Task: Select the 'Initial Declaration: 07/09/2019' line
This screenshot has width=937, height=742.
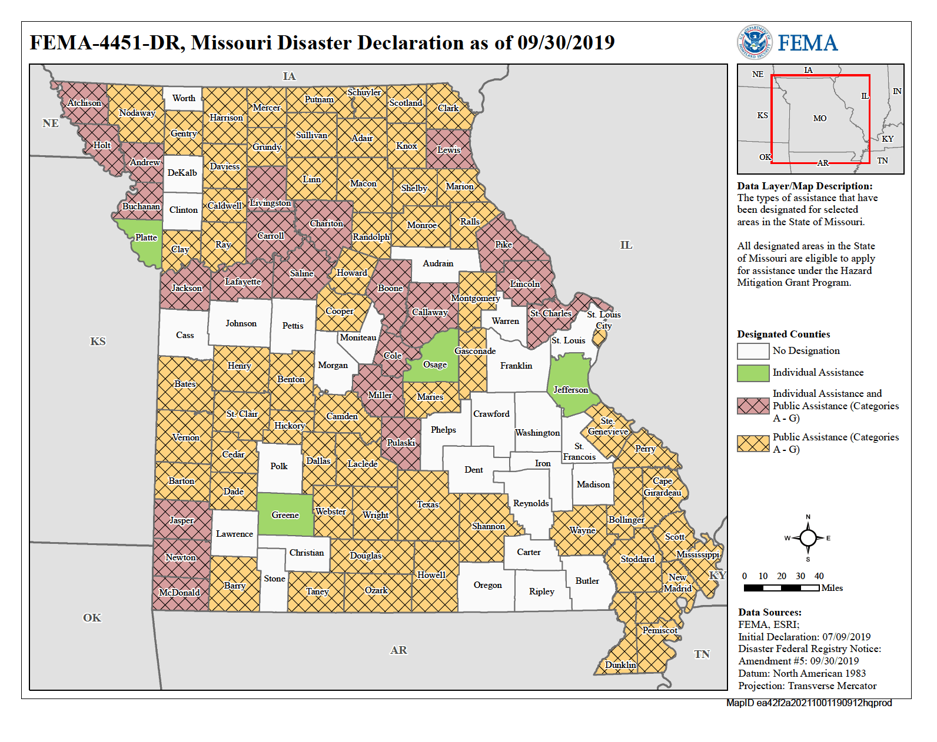Action: pos(804,637)
